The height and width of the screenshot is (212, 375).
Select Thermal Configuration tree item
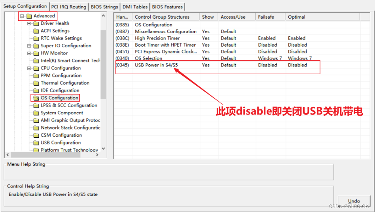pos(65,83)
